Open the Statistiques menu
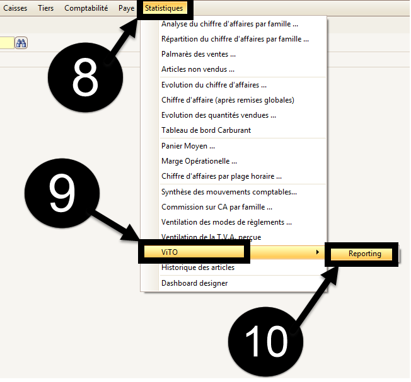Screen dimensions: 411x382 click(164, 8)
